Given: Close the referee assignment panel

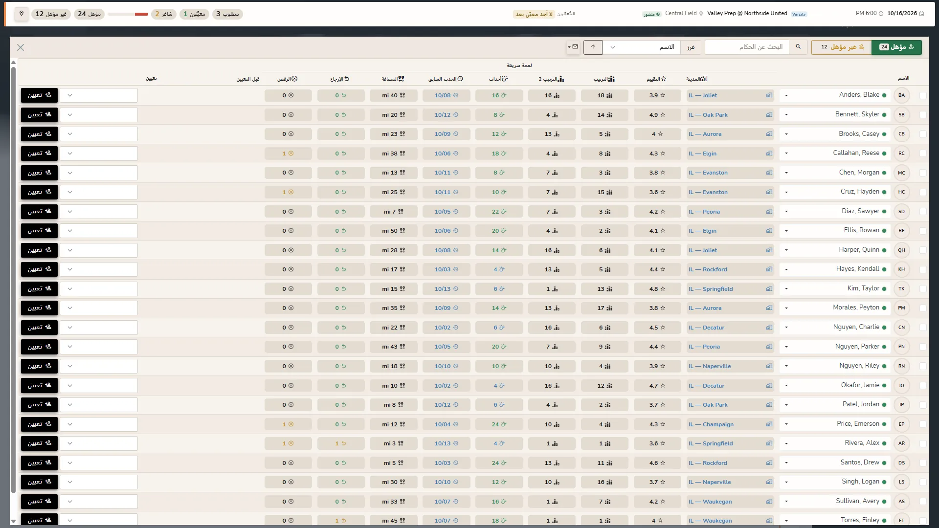Looking at the screenshot, I should point(21,47).
